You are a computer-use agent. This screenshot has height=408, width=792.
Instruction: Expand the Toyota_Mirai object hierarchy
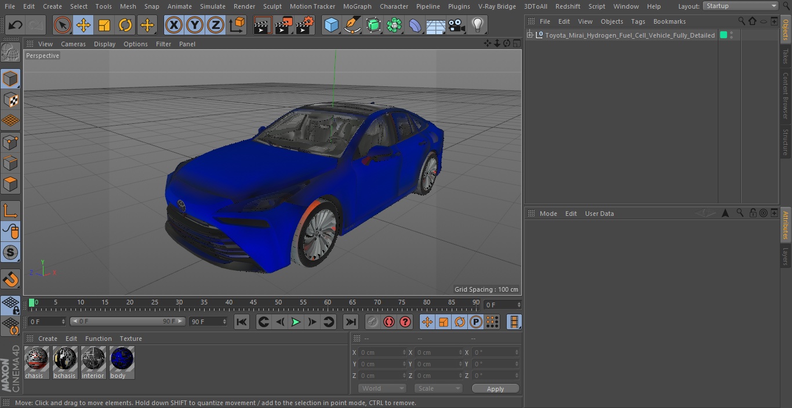(x=529, y=35)
